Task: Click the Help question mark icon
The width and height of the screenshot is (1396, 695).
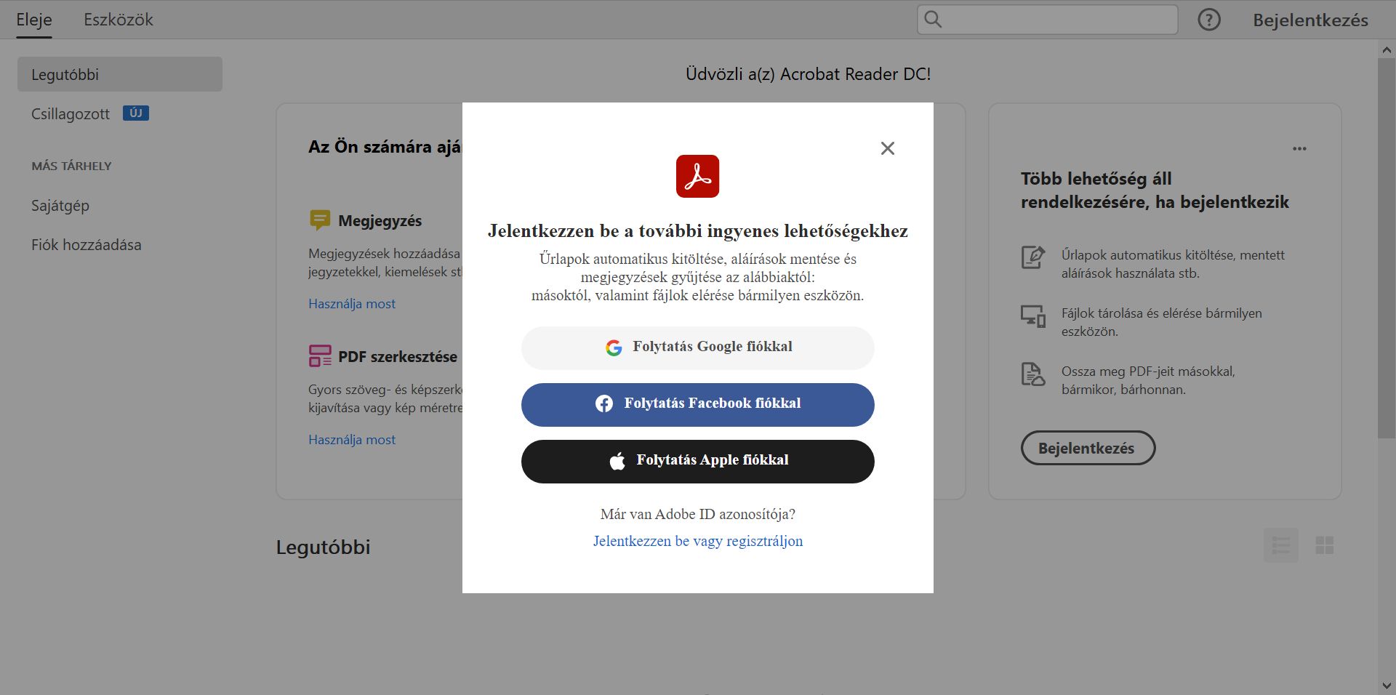Action: point(1208,20)
